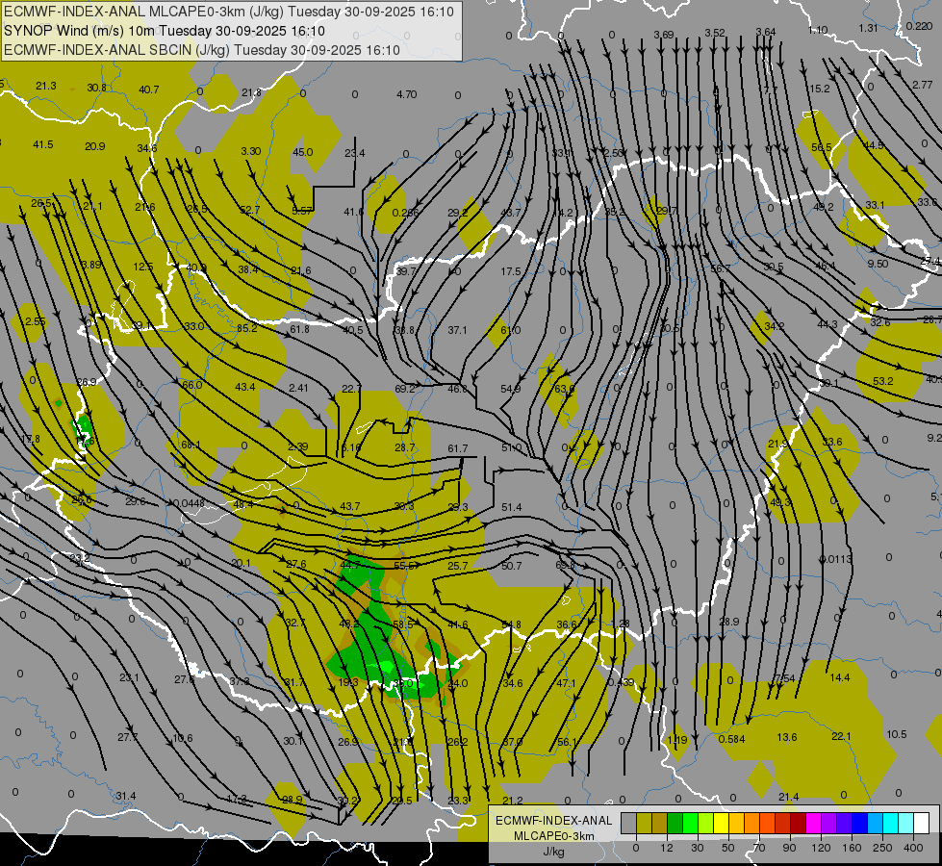Click the map value '61.7'
This screenshot has width=942, height=866.
[x=457, y=448]
